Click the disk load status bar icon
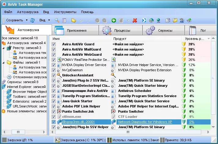Viewport: 218px width, 144px height. (57, 140)
